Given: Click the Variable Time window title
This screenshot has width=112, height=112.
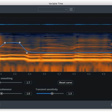Looking at the screenshot, I should pos(56,4).
